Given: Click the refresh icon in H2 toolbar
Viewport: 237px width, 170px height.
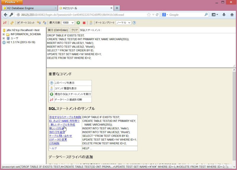Looking at the screenshot, I should pyautogui.click(x=12, y=23).
